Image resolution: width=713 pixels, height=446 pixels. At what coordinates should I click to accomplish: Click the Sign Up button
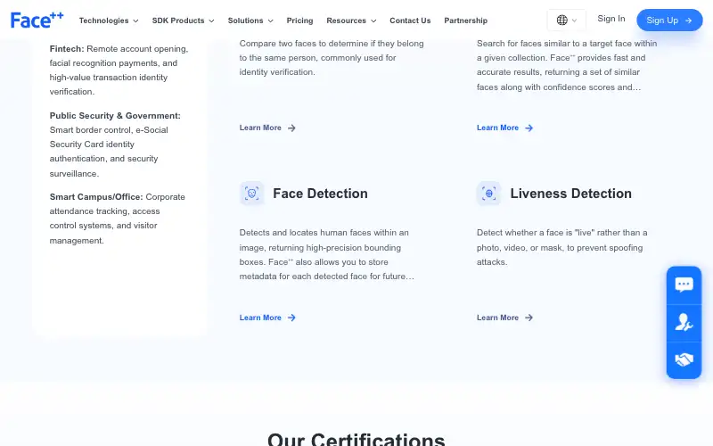[x=669, y=20]
